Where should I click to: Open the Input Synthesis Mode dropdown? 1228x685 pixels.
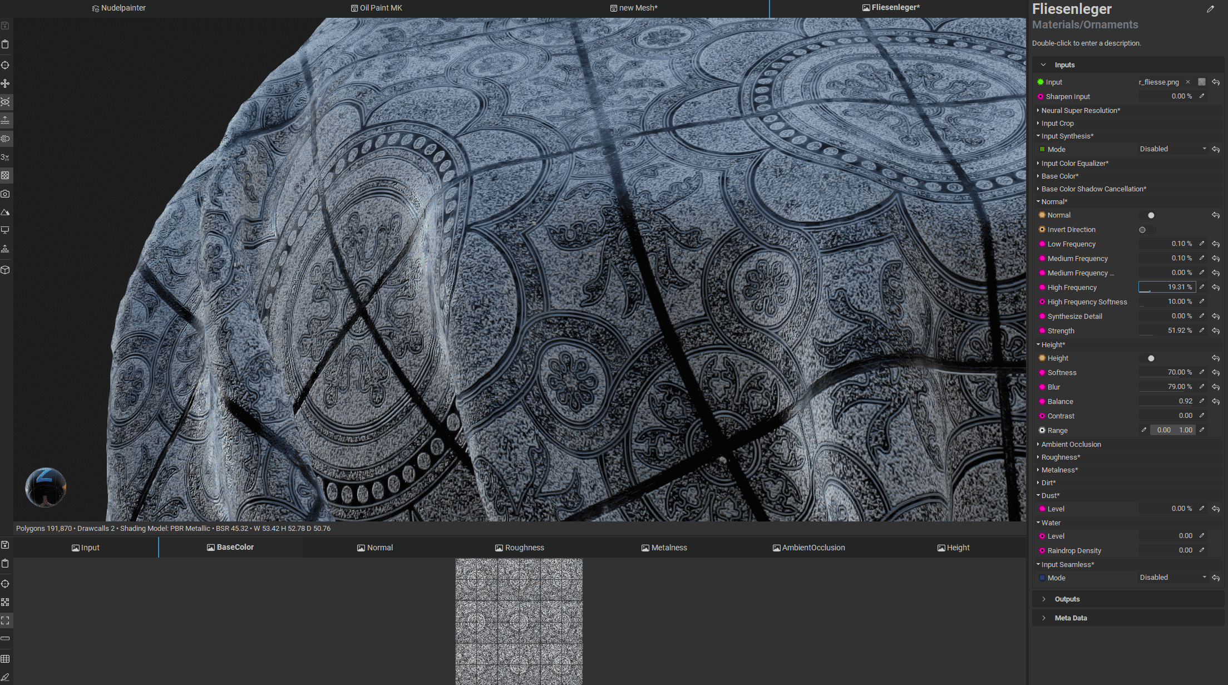pos(1172,149)
